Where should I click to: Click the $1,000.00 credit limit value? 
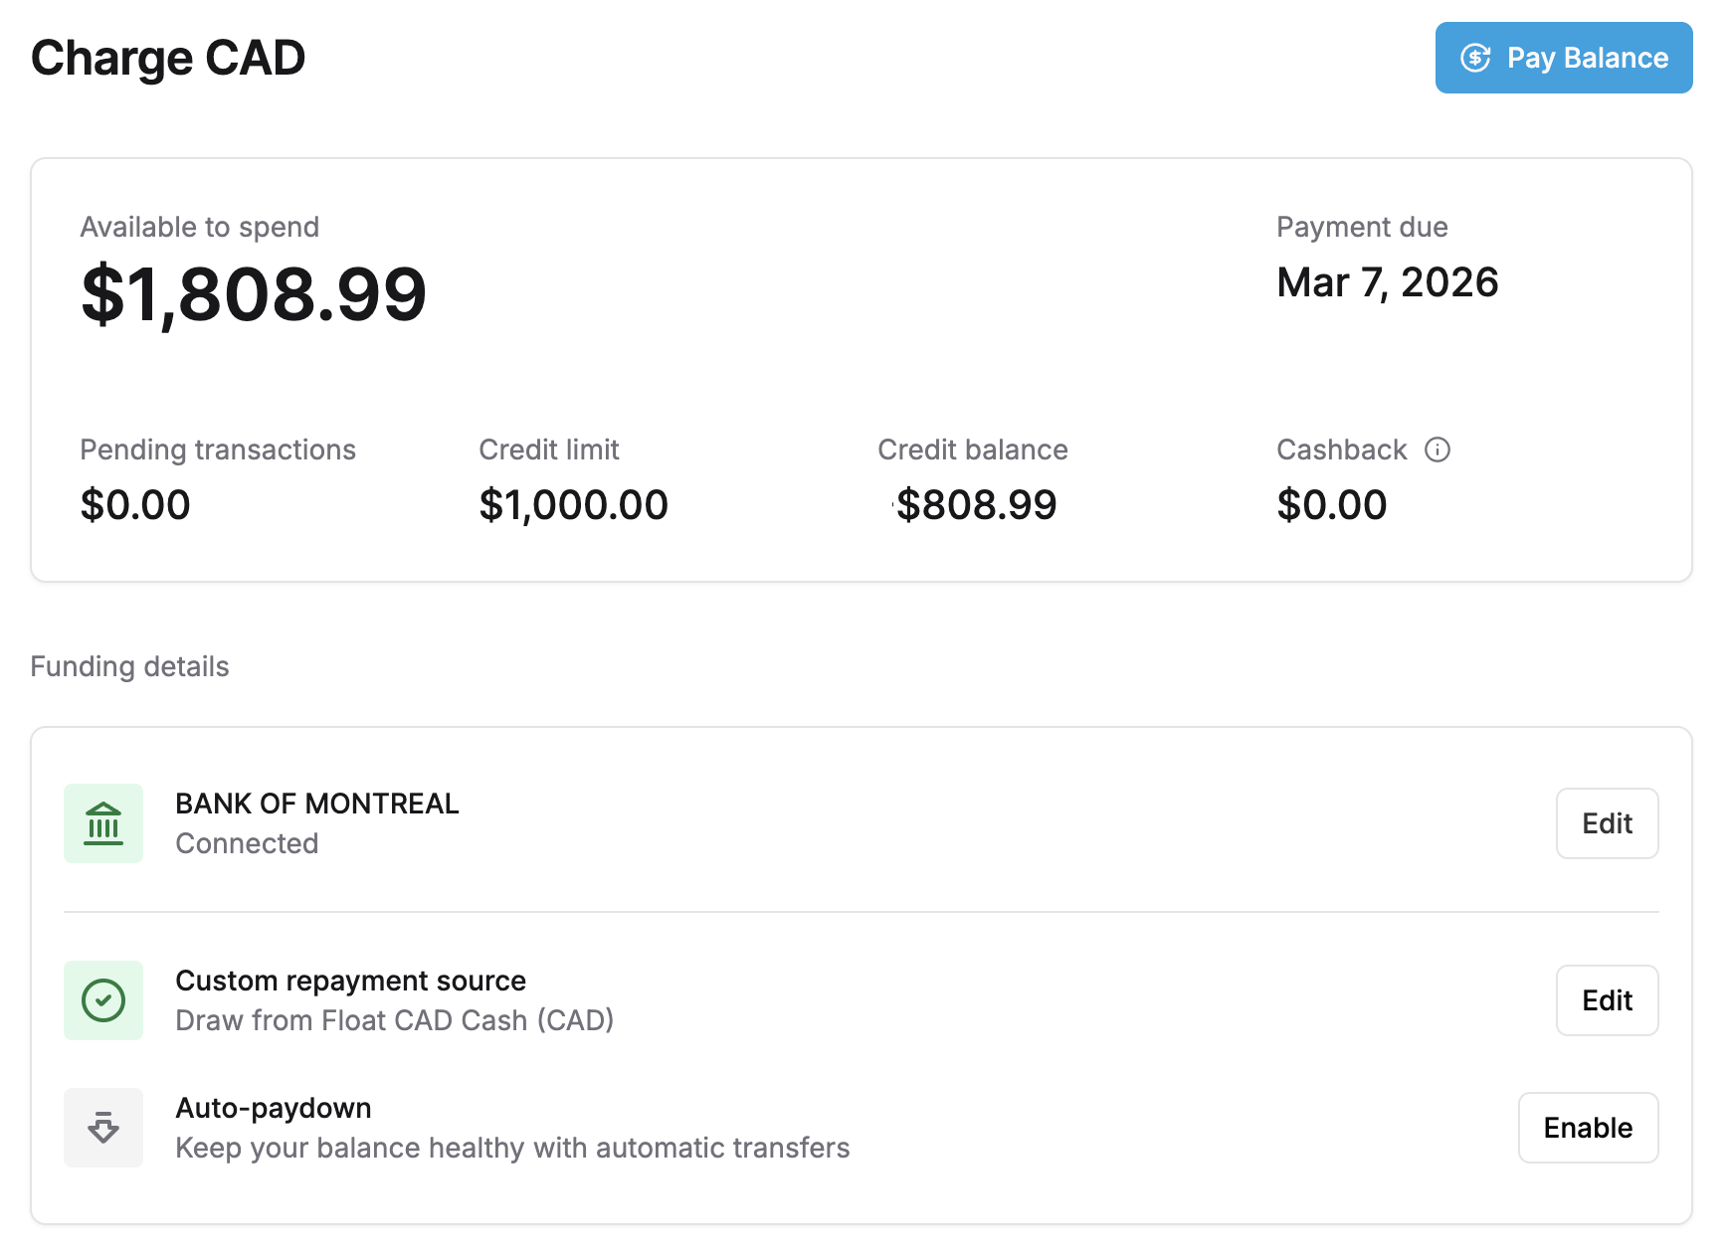click(573, 505)
